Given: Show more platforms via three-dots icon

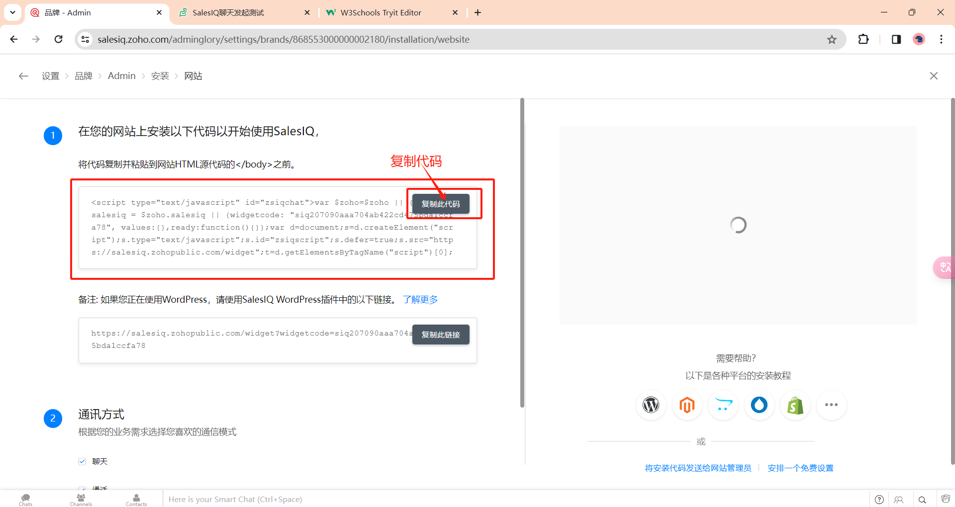Looking at the screenshot, I should [831, 405].
